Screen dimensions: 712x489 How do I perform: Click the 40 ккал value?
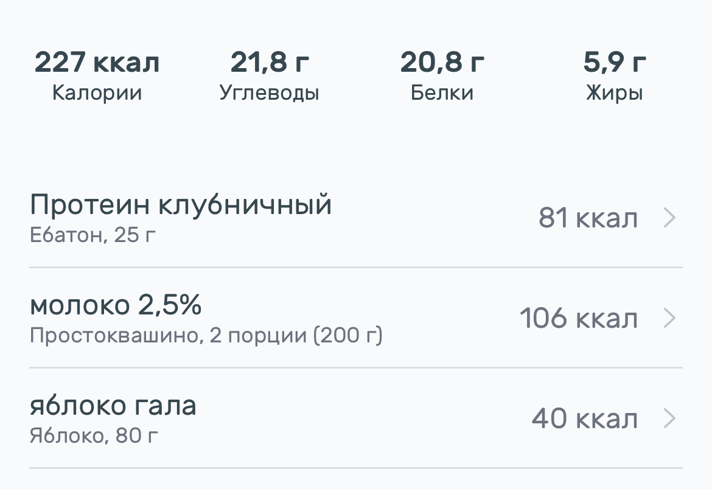point(584,419)
